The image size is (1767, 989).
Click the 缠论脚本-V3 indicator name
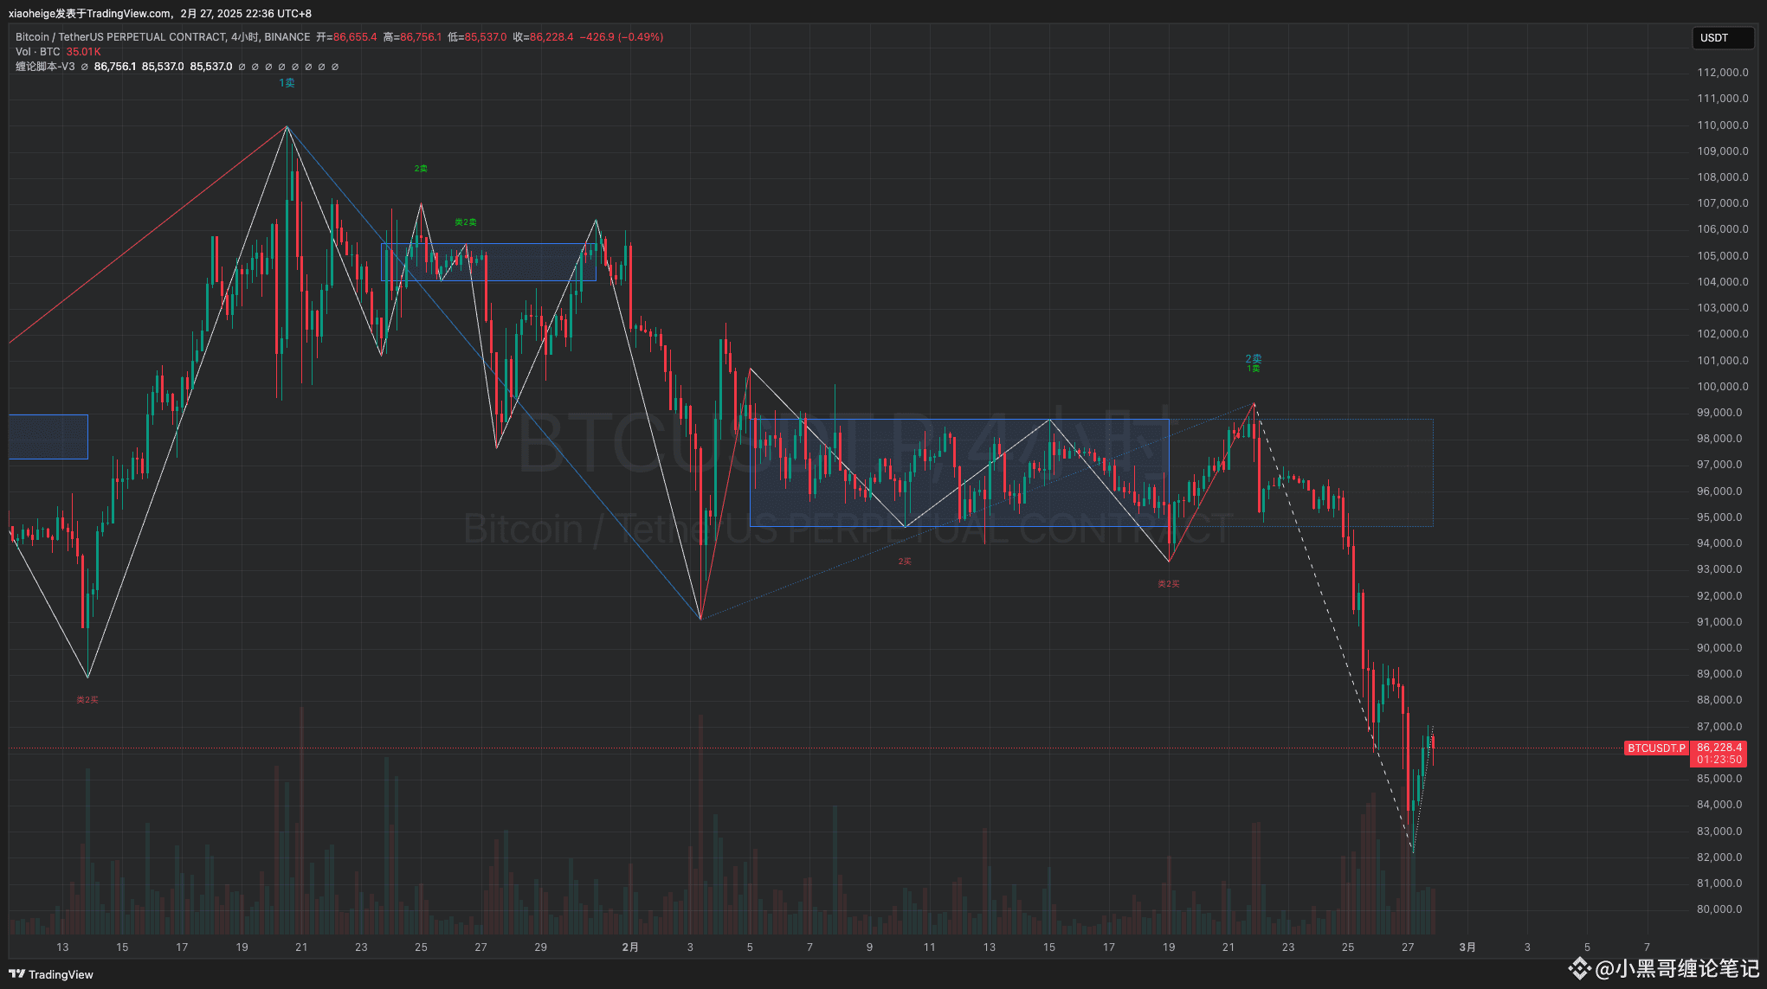(45, 67)
